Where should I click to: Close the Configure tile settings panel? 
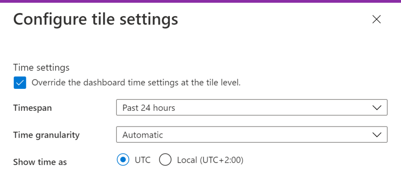[x=376, y=20]
